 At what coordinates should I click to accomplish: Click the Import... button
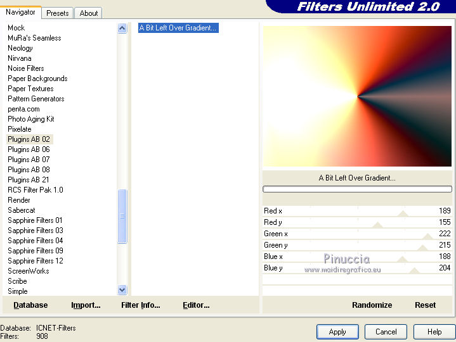(x=86, y=305)
